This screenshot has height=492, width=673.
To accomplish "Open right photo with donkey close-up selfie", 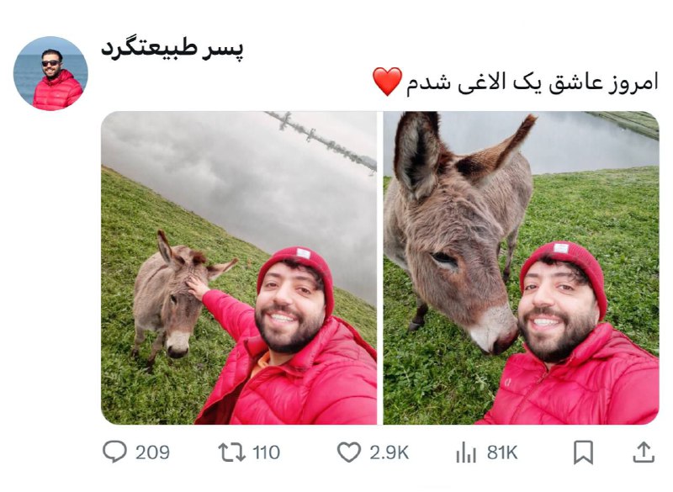I will (x=521, y=267).
